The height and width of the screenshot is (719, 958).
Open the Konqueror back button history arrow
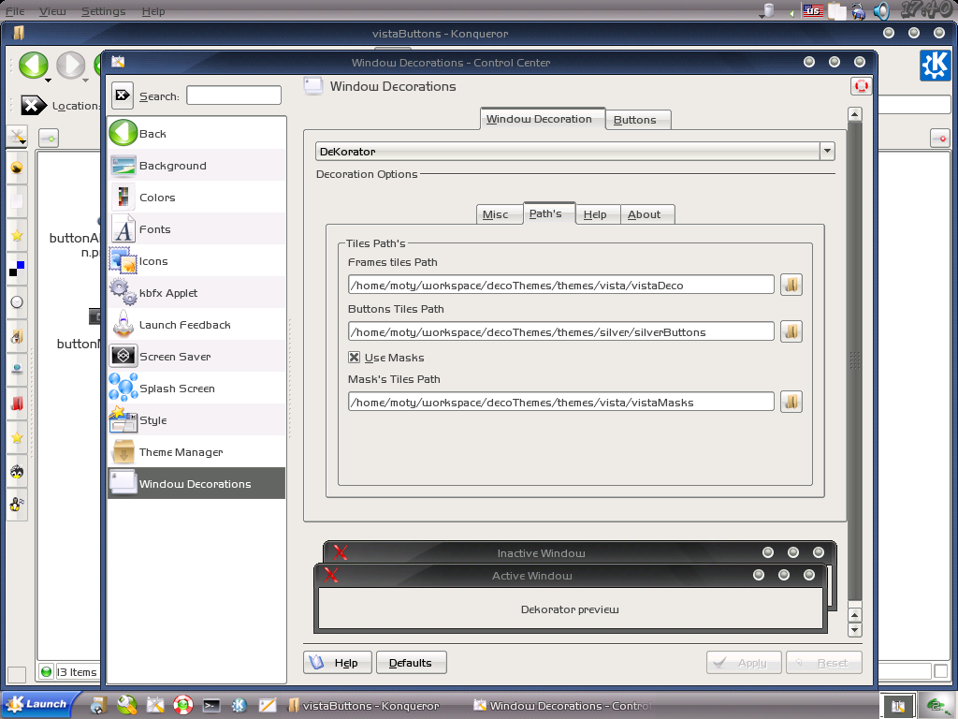[48, 81]
